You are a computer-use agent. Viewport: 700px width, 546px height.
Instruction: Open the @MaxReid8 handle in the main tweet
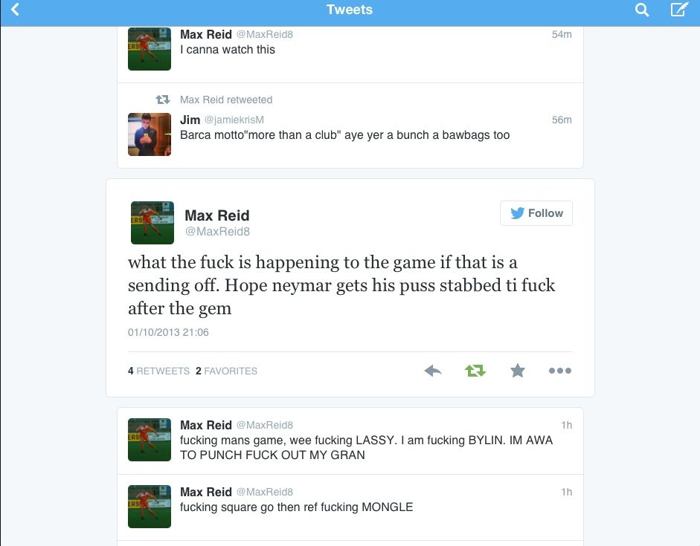tap(217, 231)
